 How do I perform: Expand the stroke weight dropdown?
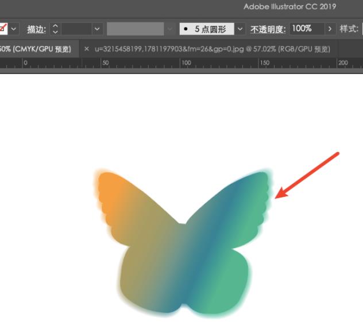[97, 29]
